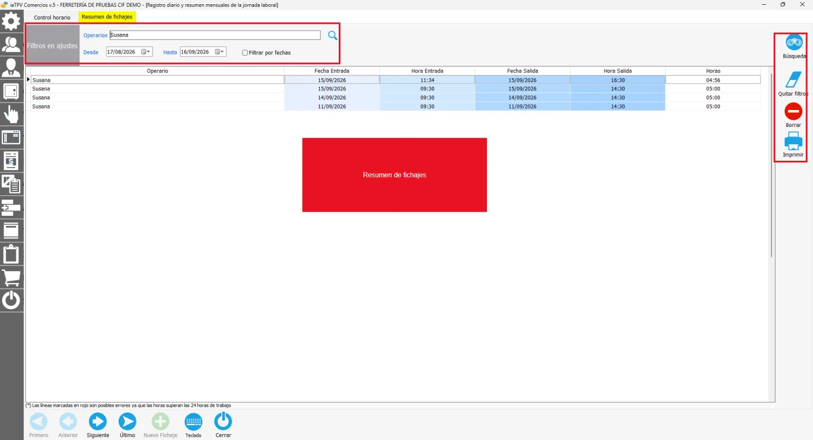Viewport: 813px width, 440px height.
Task: Click the power icon in the sidebar
Action: point(11,300)
